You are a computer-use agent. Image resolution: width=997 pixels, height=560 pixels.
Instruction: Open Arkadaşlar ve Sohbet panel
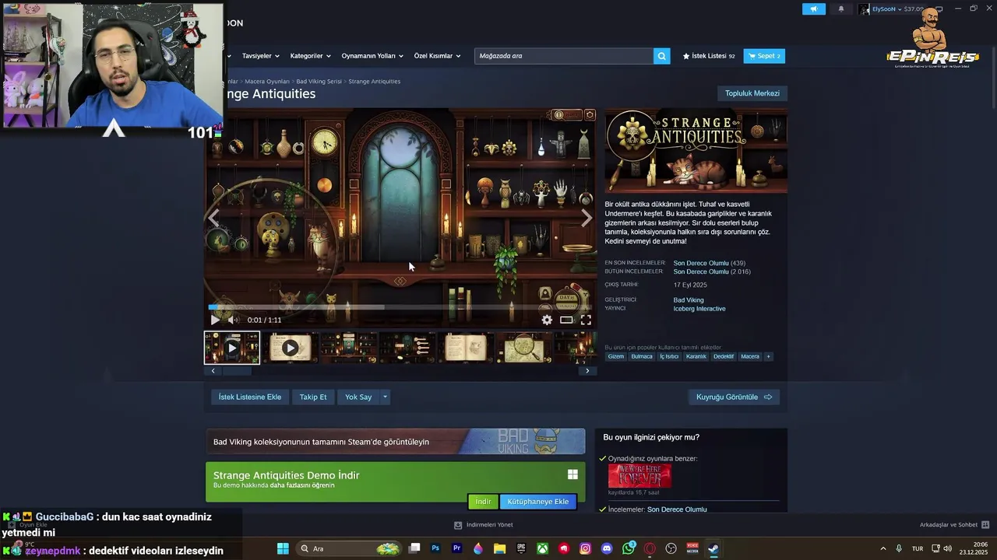(x=954, y=525)
